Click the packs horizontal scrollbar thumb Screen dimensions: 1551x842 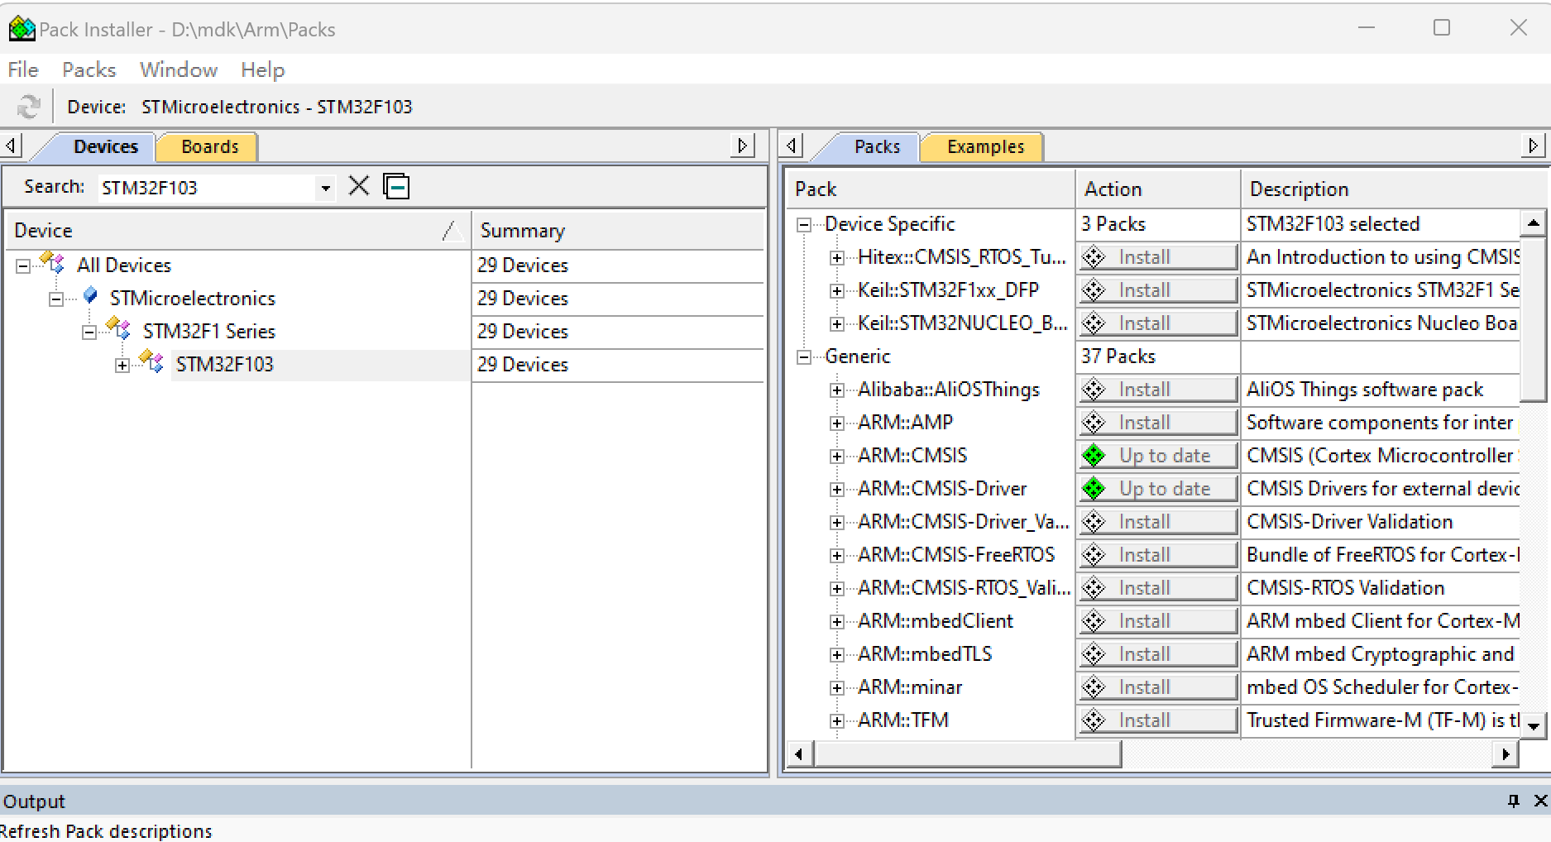(x=968, y=754)
